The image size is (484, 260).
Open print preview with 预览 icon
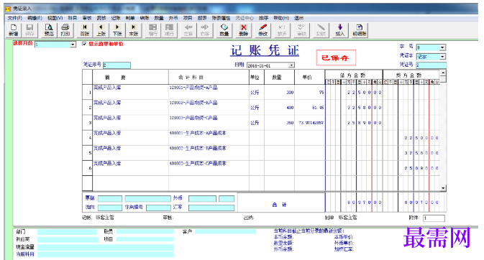click(x=49, y=30)
